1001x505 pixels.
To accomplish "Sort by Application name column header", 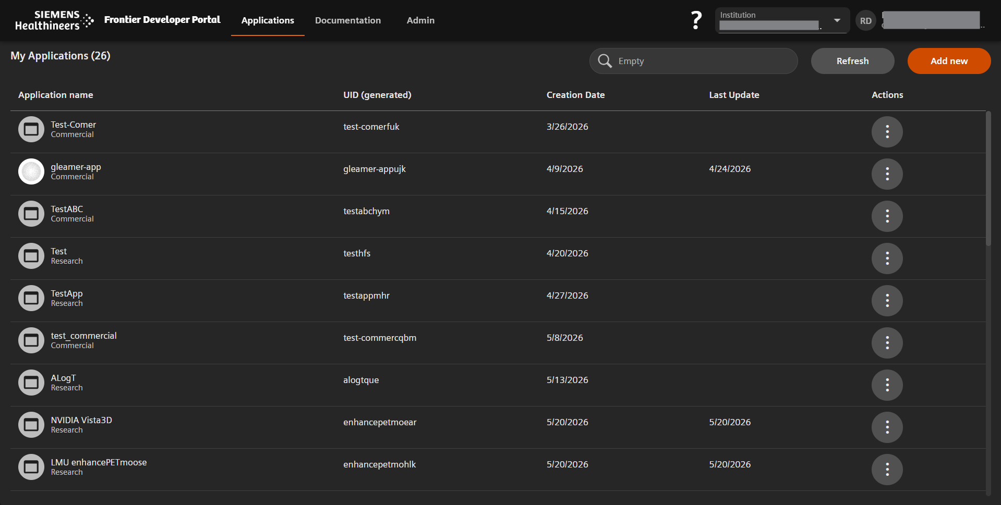I will click(56, 95).
